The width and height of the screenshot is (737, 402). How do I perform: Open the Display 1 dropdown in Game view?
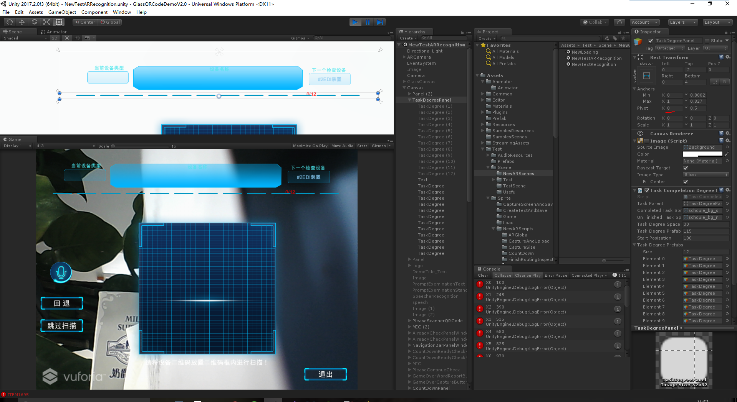coord(17,146)
